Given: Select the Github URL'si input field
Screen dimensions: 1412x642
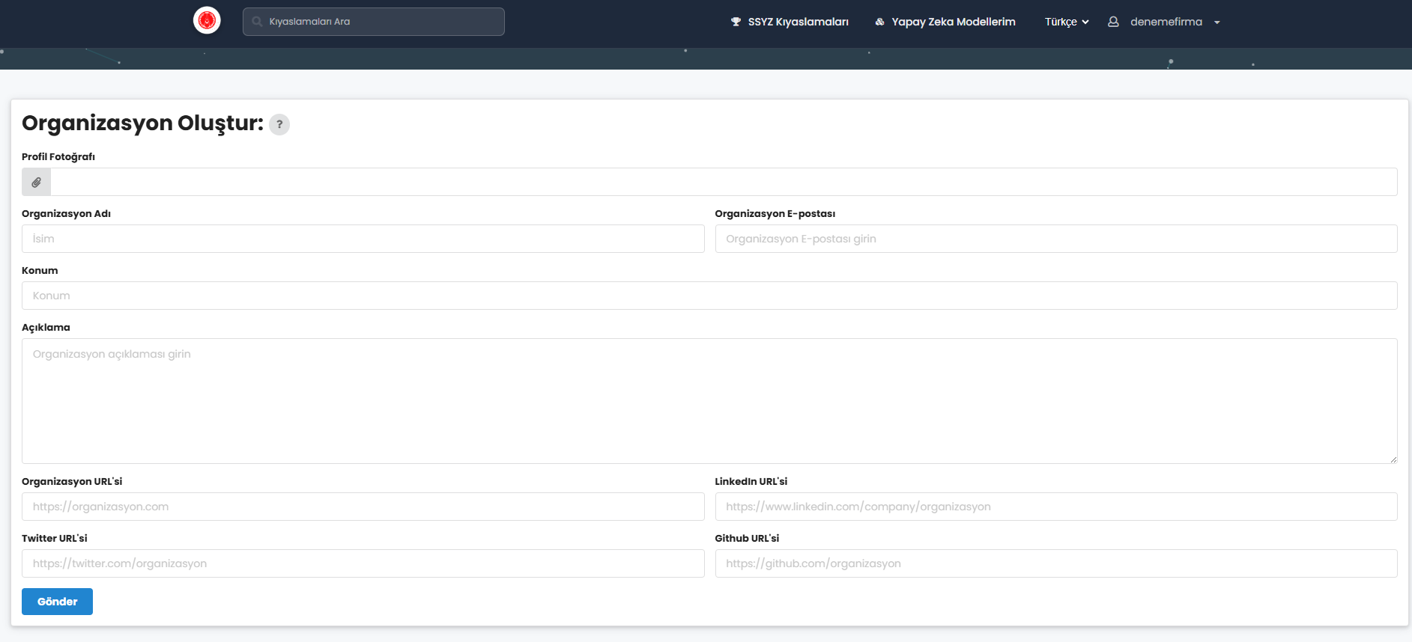Looking at the screenshot, I should [1055, 563].
